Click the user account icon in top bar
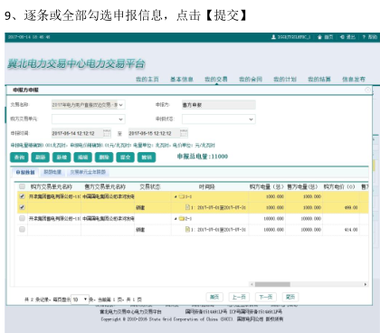This screenshot has width=380, height=333. point(273,37)
